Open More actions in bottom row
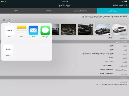The height and width of the screenshot is (96, 129). click(8, 49)
